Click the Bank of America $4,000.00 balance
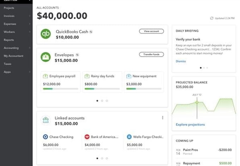240x166 pixels. 92,145
